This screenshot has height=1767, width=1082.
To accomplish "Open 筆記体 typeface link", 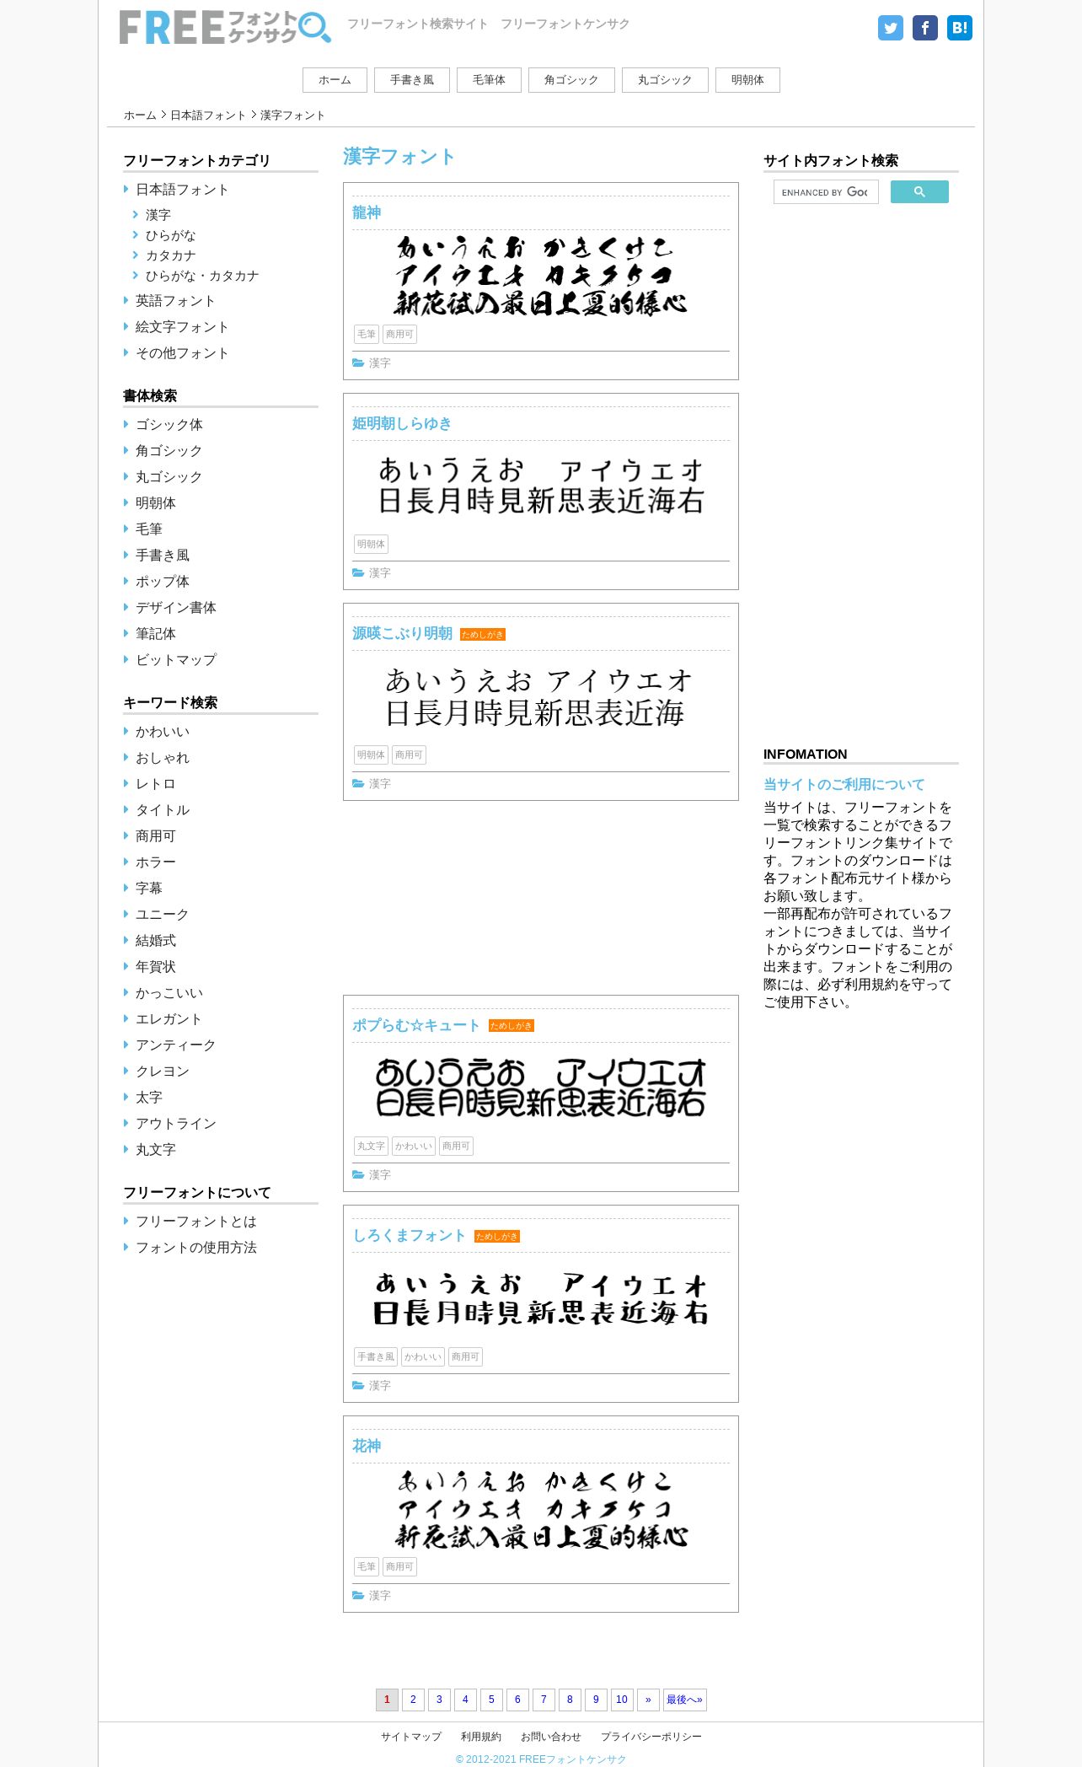I will pos(156,634).
